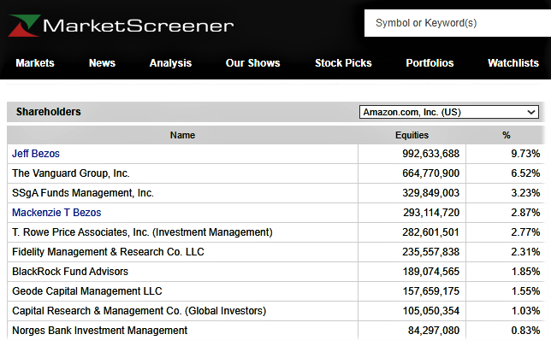
Task: Select Fidelity Management & Research Co. LLC
Action: point(108,252)
